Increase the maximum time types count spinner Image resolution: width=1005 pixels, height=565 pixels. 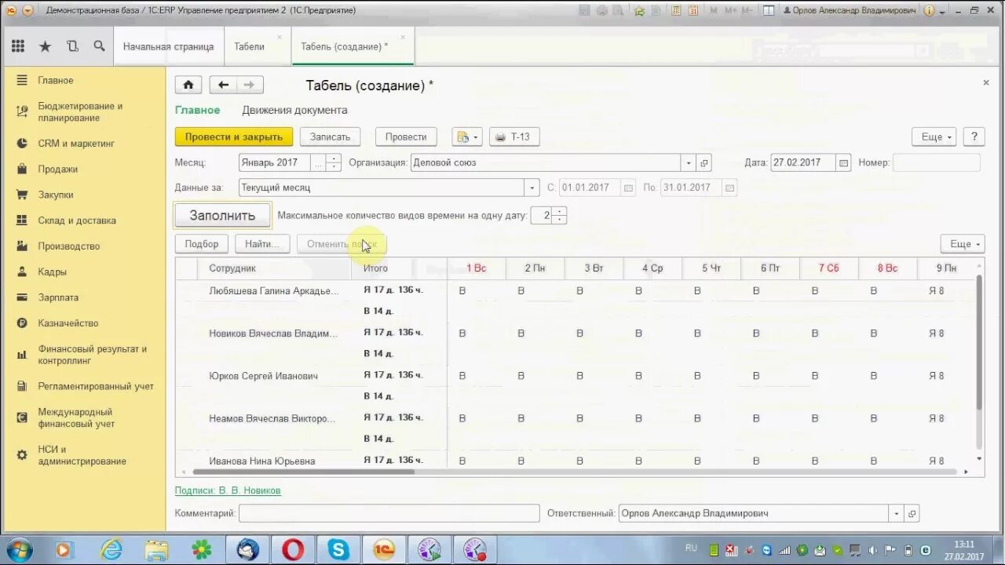(x=559, y=211)
